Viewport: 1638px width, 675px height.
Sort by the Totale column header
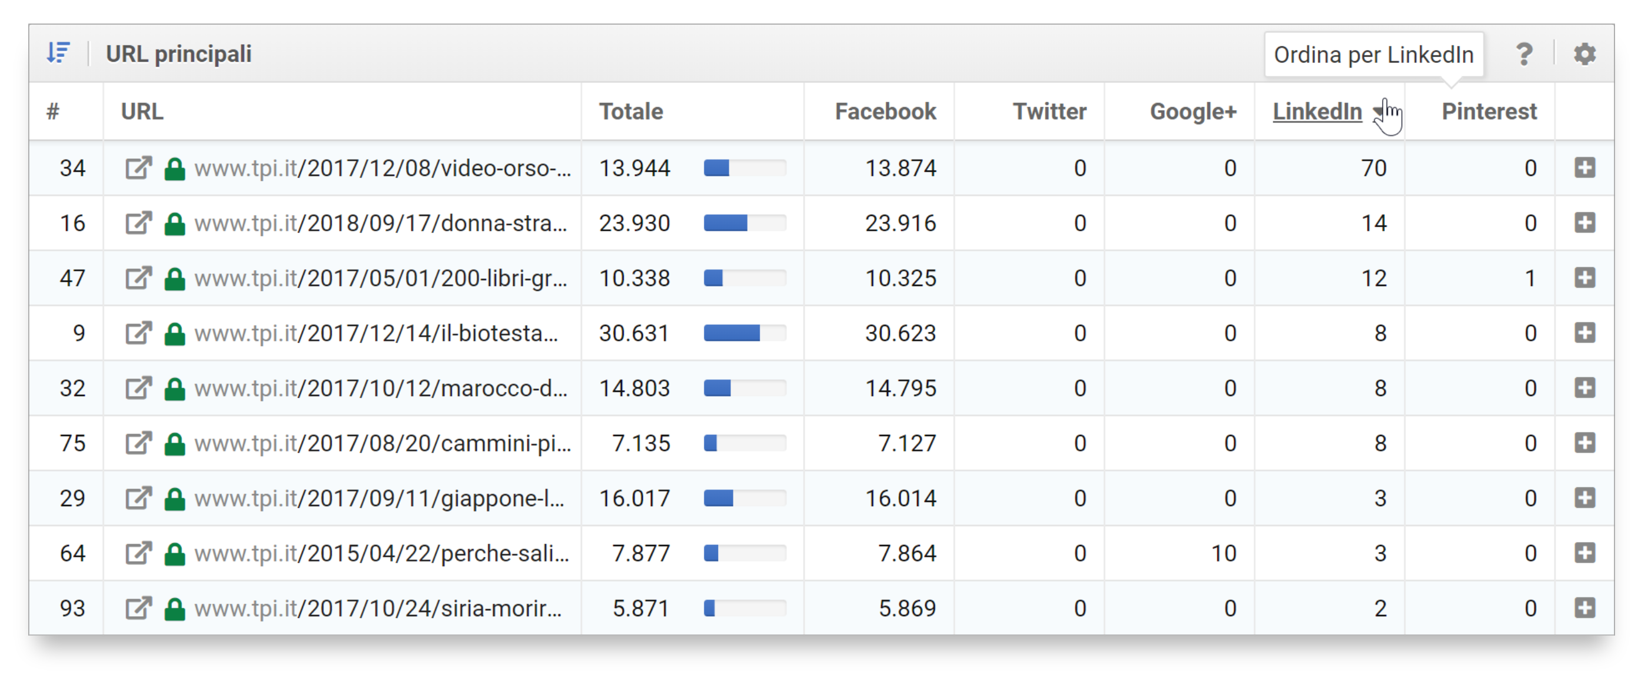tap(630, 112)
